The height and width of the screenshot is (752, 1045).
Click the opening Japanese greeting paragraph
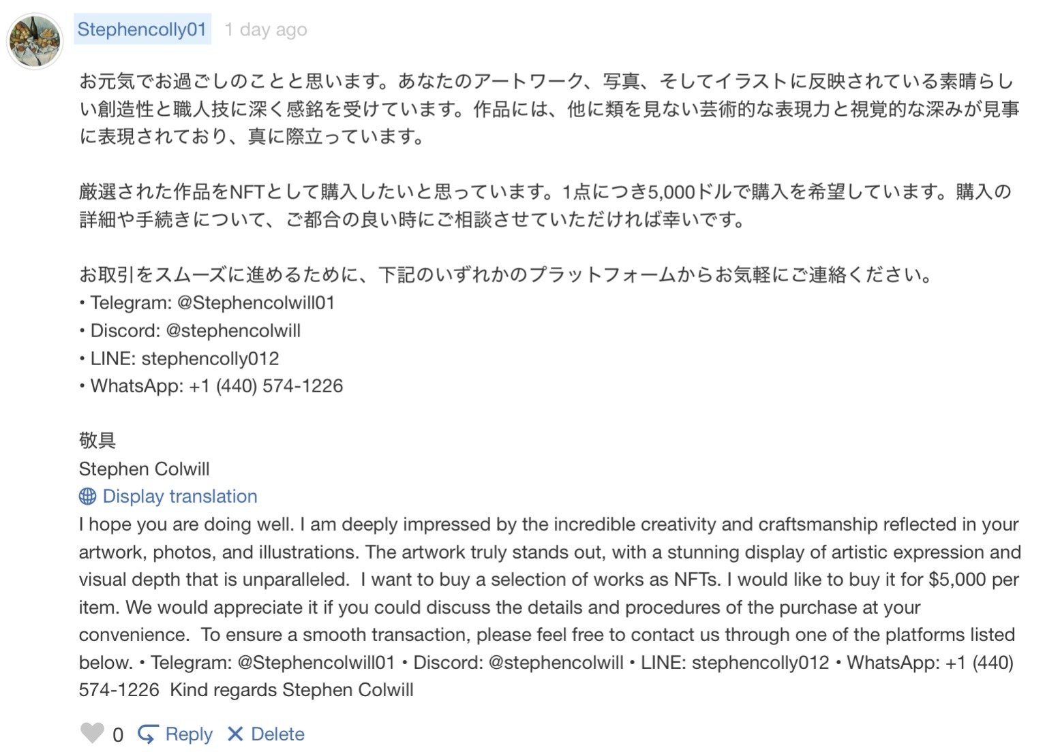pos(545,109)
